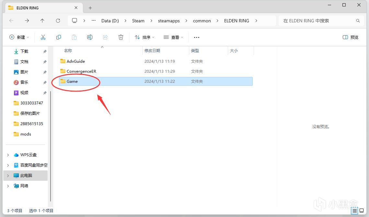This screenshot has height=217, width=369.
Task: Open 视频 in the sidebar
Action: (24, 92)
